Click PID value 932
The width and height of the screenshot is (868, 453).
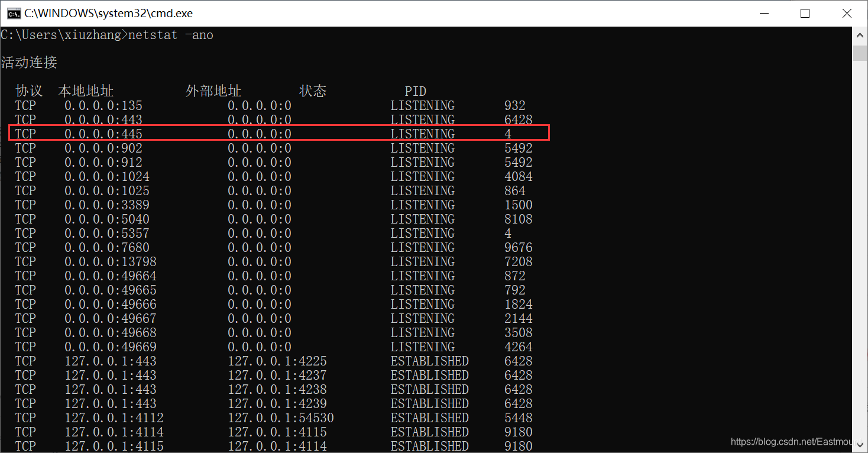[x=515, y=106]
